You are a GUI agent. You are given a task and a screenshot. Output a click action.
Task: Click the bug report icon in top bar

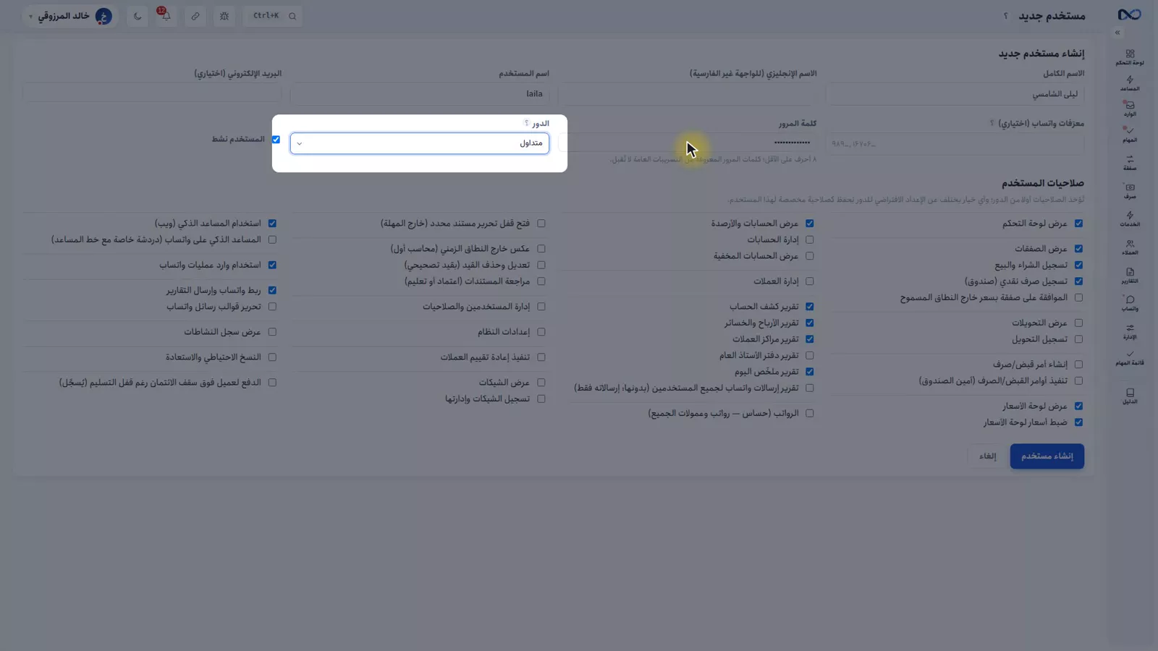click(224, 16)
